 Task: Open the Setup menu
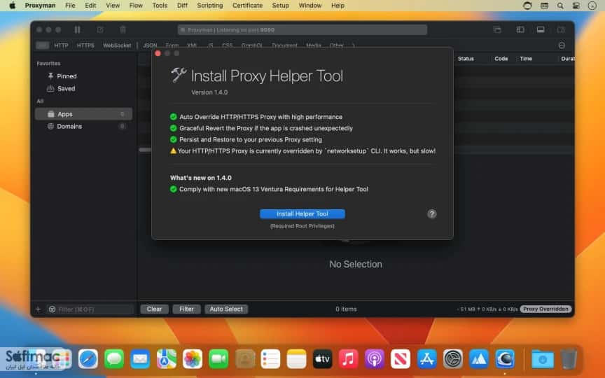click(281, 6)
